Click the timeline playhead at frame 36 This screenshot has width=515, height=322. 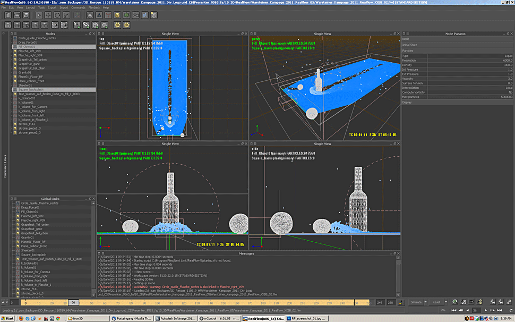(73, 302)
